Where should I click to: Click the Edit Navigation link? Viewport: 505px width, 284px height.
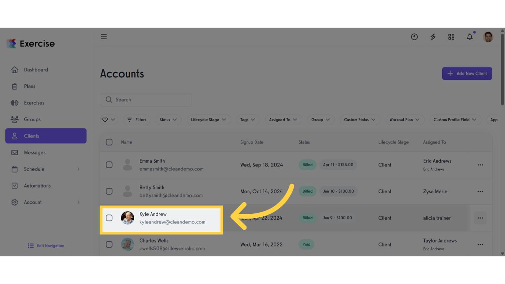click(x=45, y=246)
